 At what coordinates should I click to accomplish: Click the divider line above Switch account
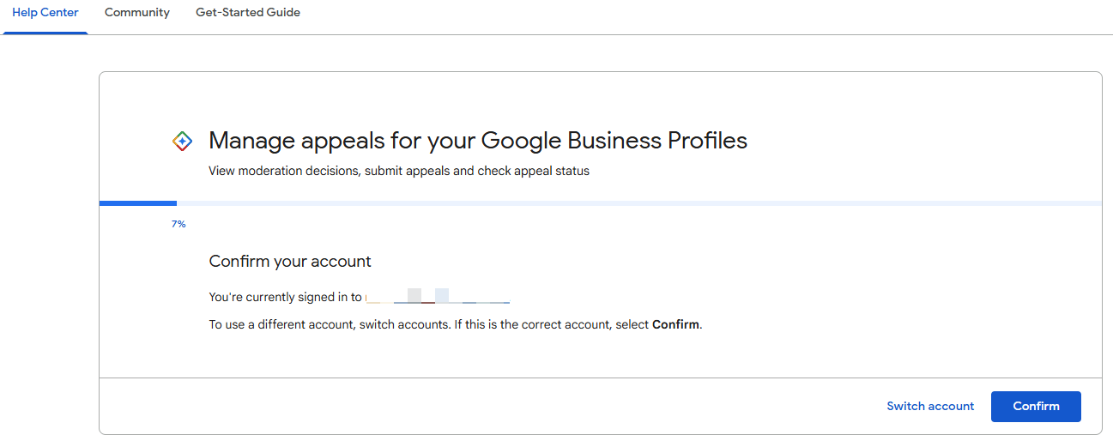tap(601, 378)
